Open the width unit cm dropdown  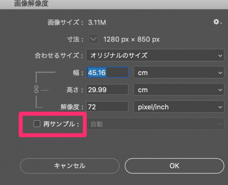coord(179,73)
